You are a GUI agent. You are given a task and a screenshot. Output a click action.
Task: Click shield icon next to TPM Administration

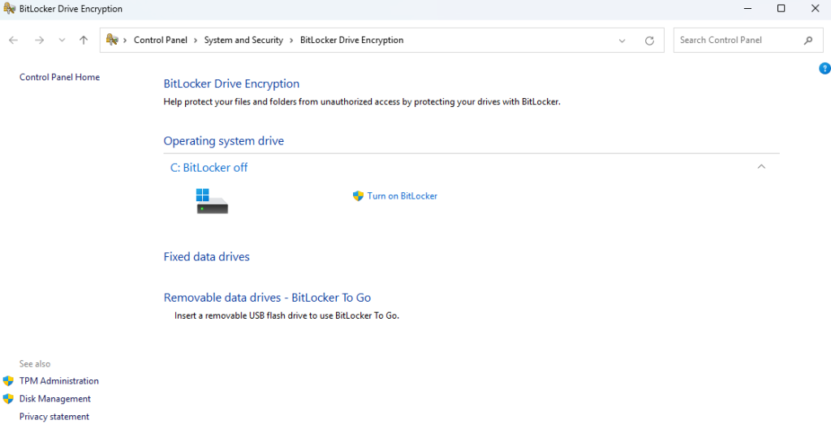[8, 381]
